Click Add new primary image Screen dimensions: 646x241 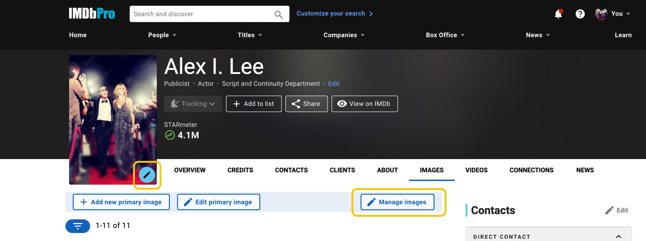click(x=121, y=202)
